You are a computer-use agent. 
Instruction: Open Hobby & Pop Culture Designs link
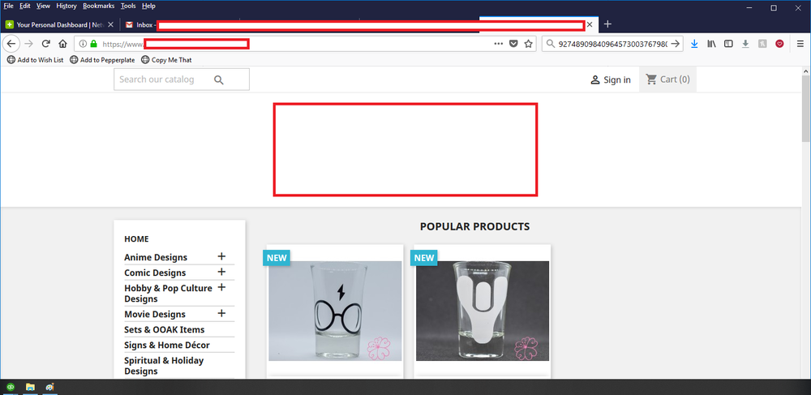[x=168, y=293]
